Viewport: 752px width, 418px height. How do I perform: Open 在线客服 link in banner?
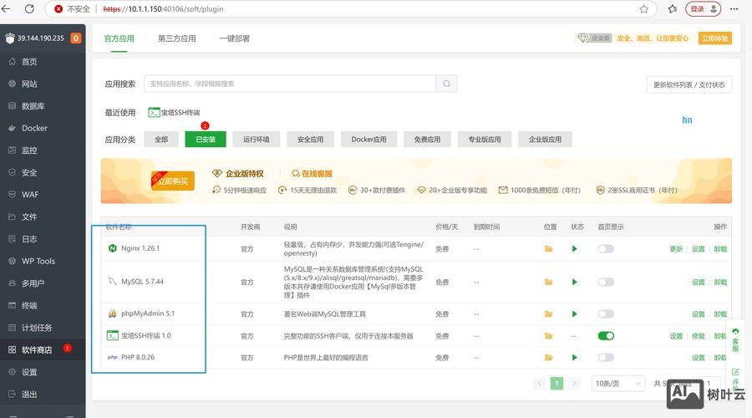click(x=312, y=173)
